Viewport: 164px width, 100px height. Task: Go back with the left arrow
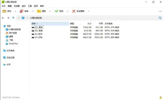pos(3,18)
